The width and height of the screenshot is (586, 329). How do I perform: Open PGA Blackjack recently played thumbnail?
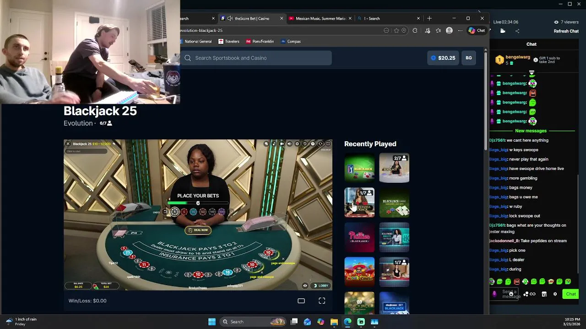pyautogui.click(x=359, y=168)
